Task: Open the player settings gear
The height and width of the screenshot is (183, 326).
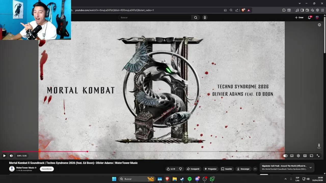Action: pyautogui.click(x=298, y=156)
